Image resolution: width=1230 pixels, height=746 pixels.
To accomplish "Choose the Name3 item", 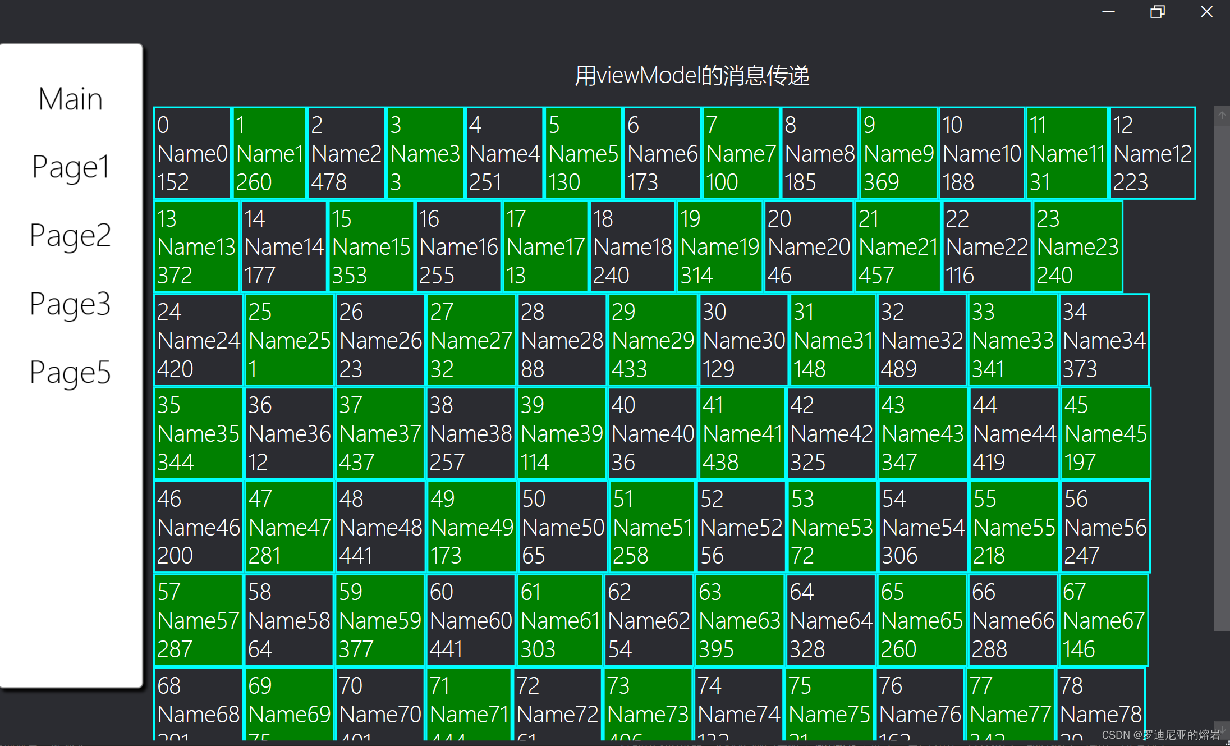I will (425, 153).
